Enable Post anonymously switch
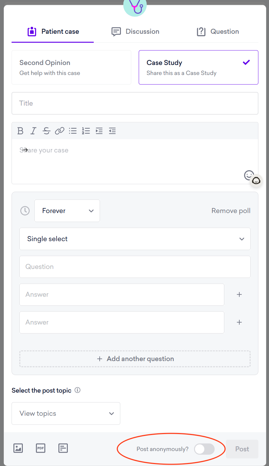The height and width of the screenshot is (466, 269). point(204,449)
